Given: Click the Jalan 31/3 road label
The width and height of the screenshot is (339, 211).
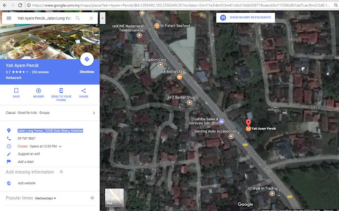Looking at the screenshot, I should click(x=309, y=107).
